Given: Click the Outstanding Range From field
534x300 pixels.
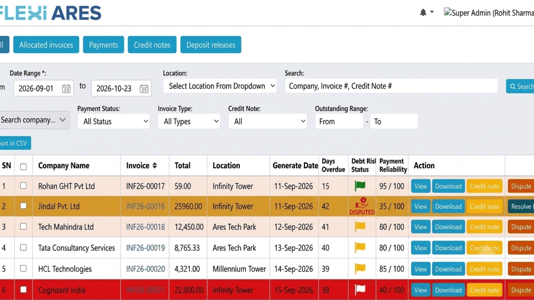Looking at the screenshot, I should click(x=339, y=121).
